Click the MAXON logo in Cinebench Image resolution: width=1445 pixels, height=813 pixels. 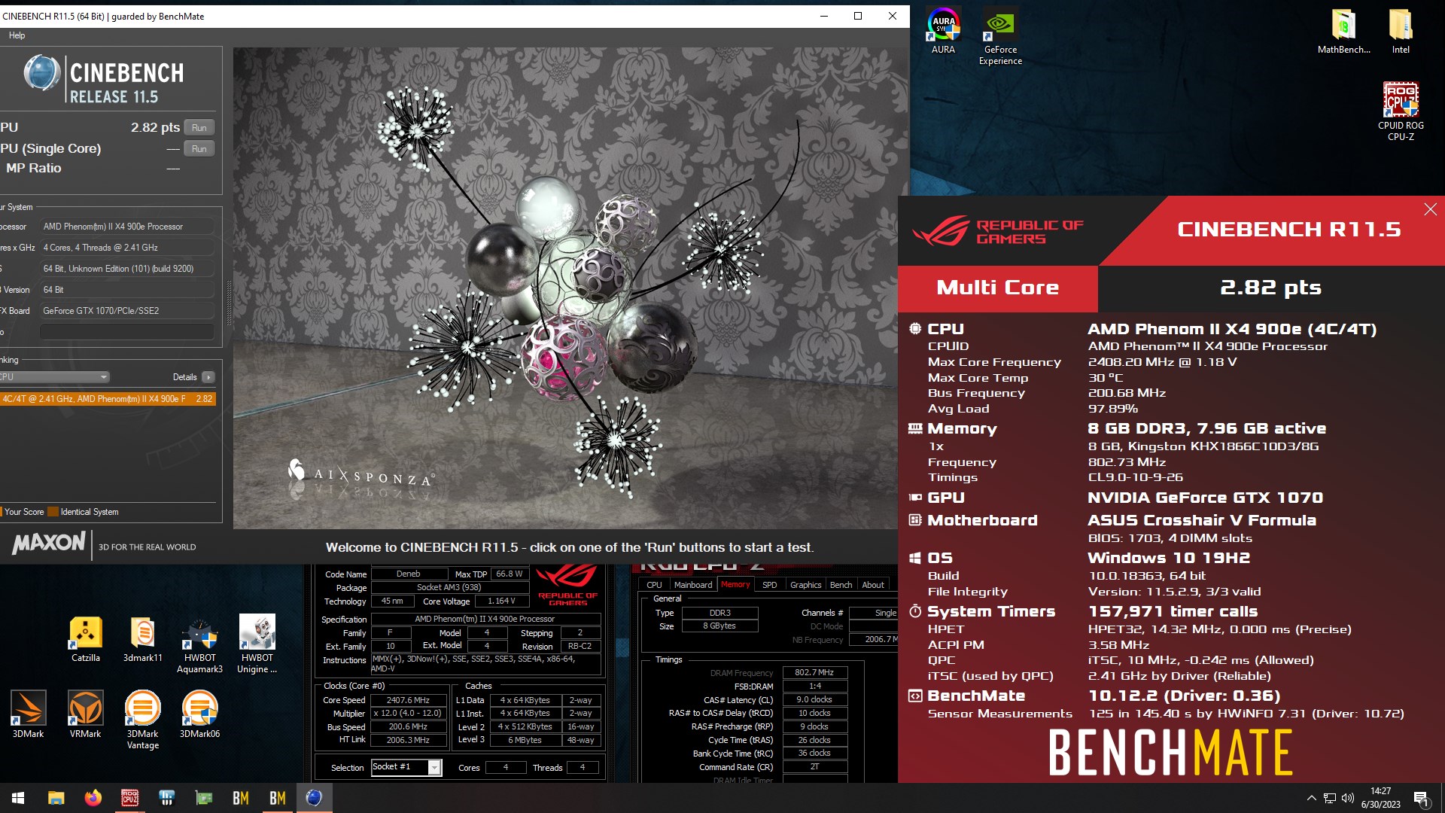(50, 543)
